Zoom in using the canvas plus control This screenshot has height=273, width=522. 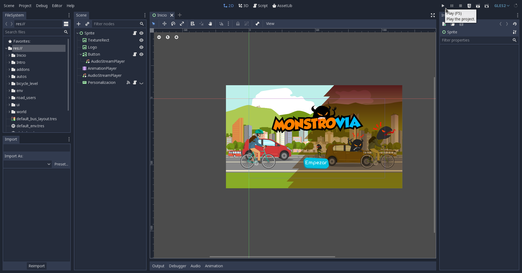176,37
